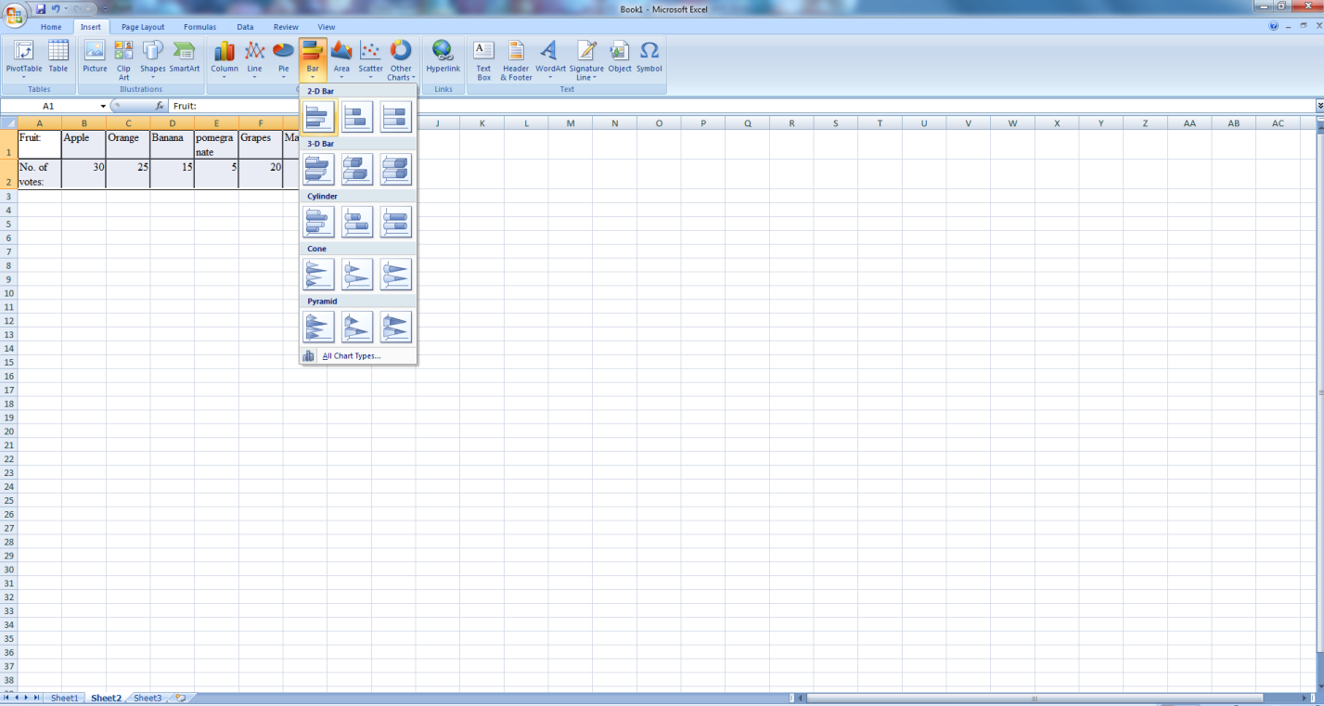The width and height of the screenshot is (1324, 706).
Task: Open the Formulas ribbon tab
Action: [199, 27]
